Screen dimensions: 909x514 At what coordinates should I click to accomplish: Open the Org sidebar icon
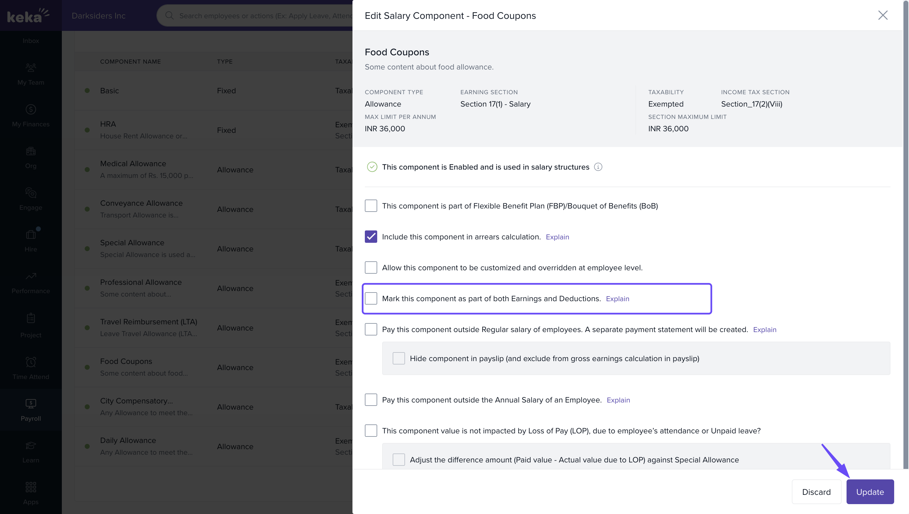[31, 151]
